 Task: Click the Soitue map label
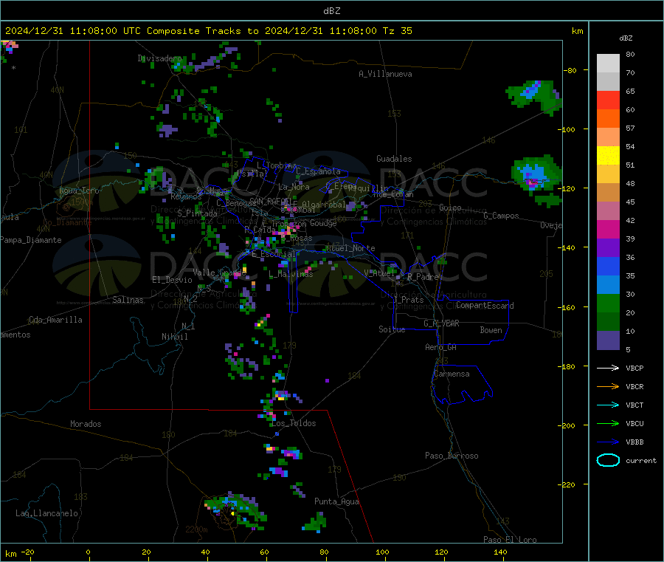[x=392, y=329]
